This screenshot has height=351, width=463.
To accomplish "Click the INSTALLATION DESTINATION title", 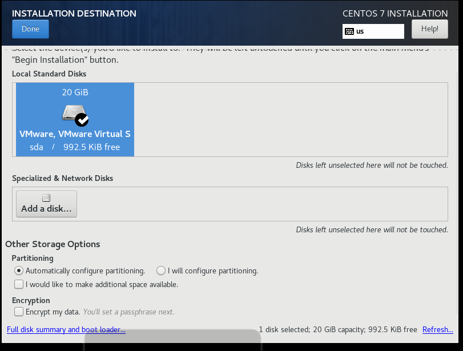I will coord(74,14).
